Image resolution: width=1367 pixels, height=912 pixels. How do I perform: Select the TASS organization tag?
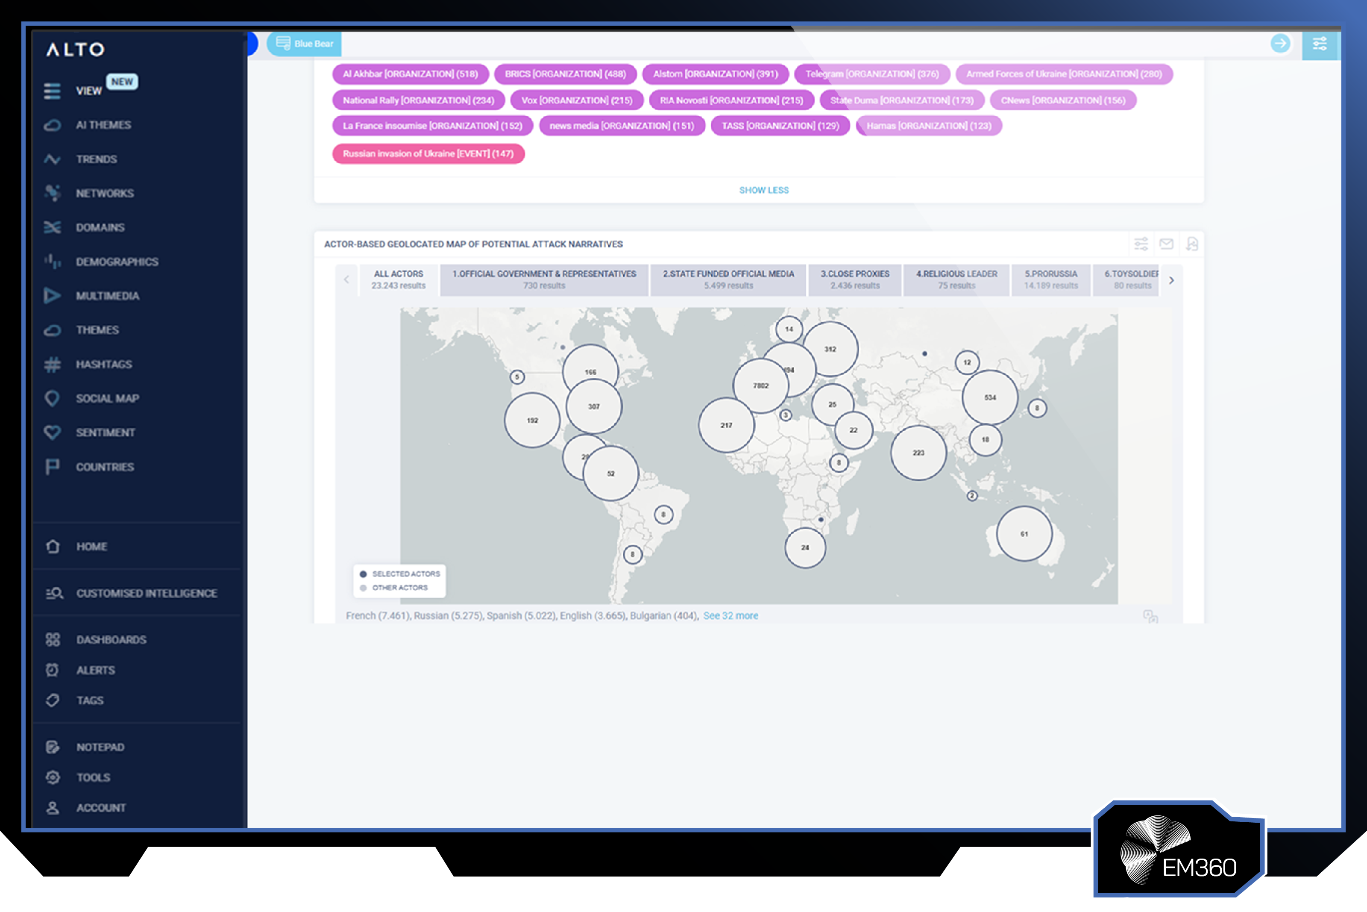pyautogui.click(x=780, y=126)
